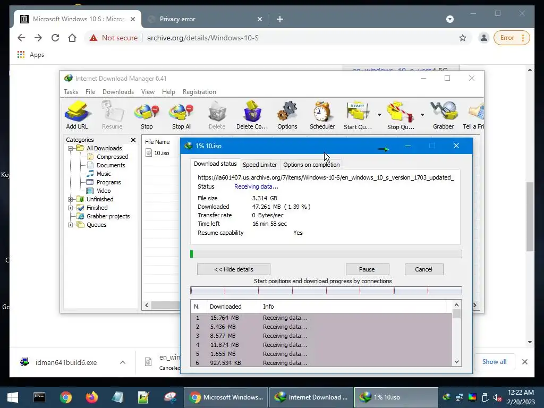544x408 pixels.
Task: Open idman641build6.exe download options chevron
Action: [x=123, y=362]
